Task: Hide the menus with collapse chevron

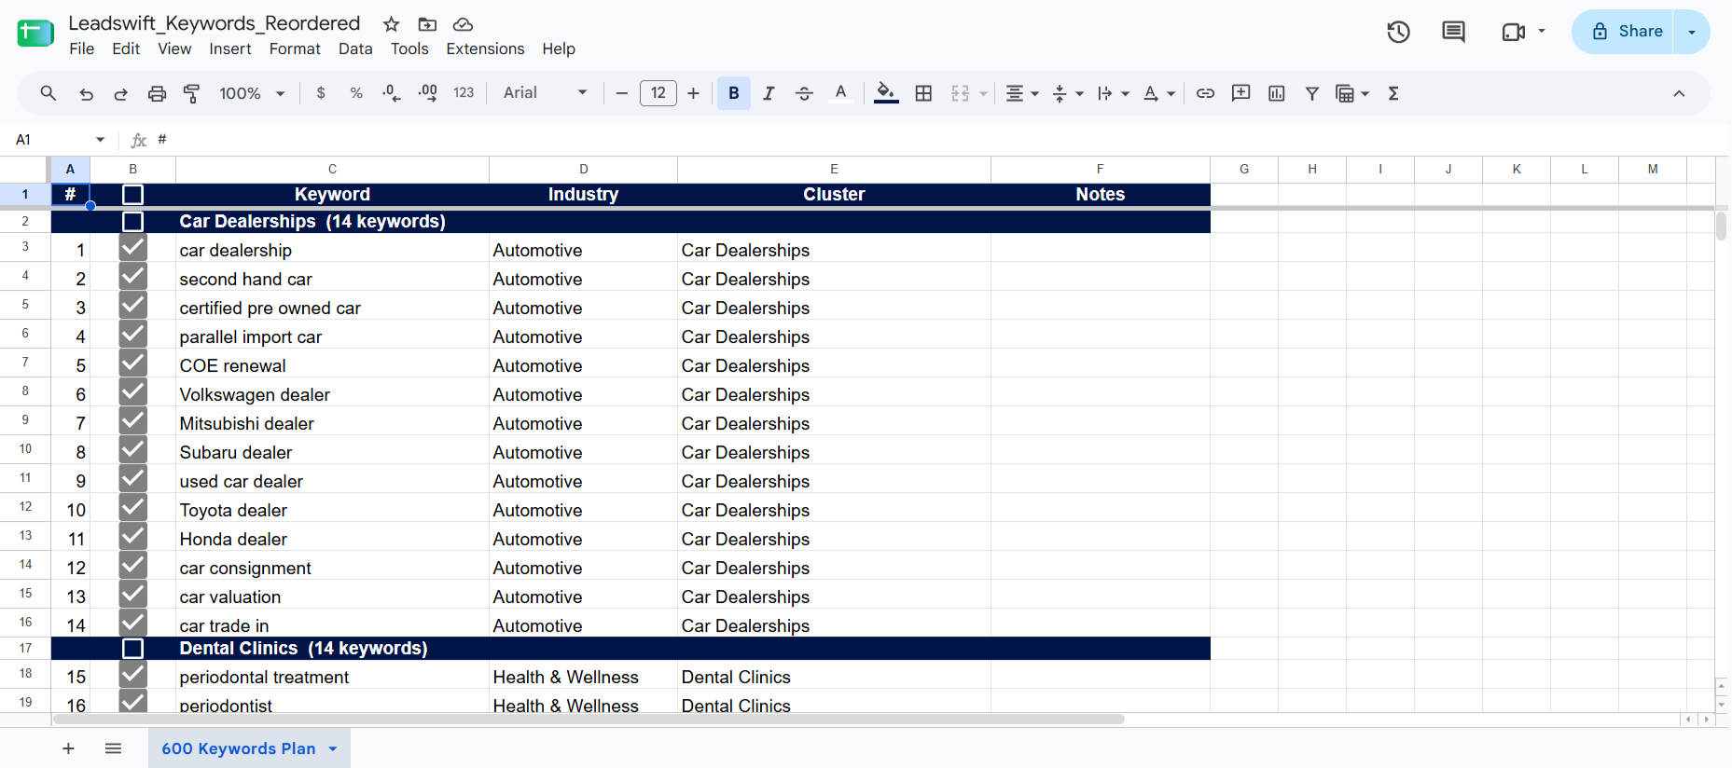Action: pos(1679,93)
